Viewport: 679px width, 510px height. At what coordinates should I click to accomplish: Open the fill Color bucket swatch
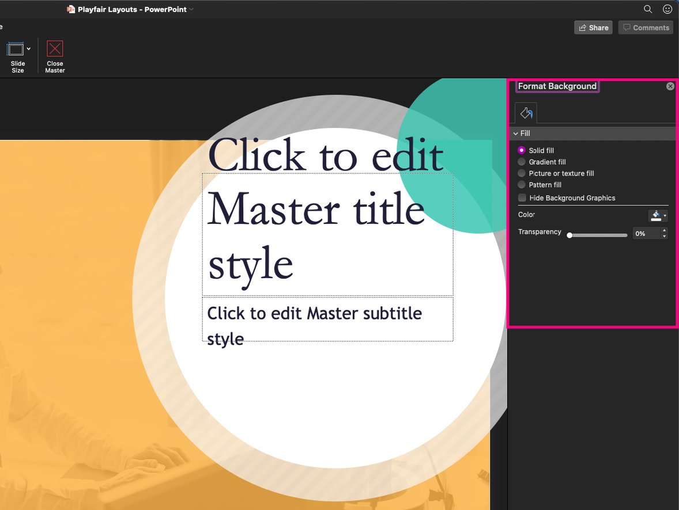click(656, 215)
